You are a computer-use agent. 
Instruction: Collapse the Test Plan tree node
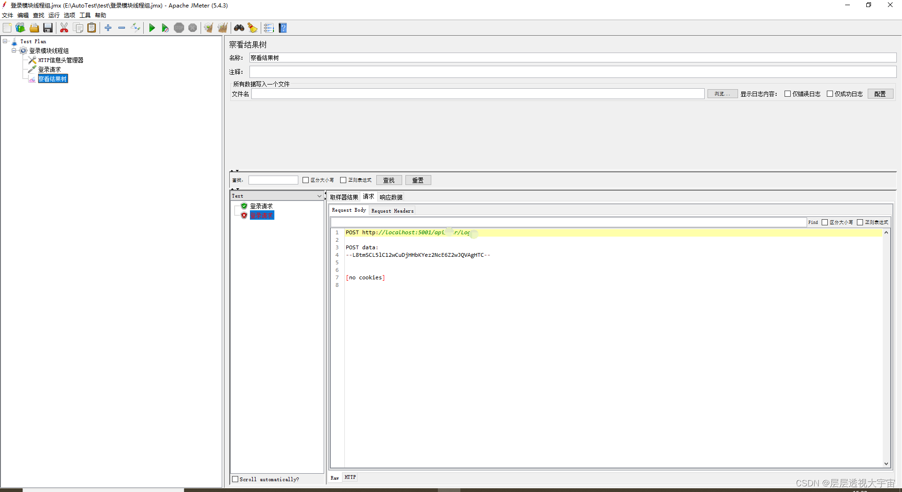5,41
